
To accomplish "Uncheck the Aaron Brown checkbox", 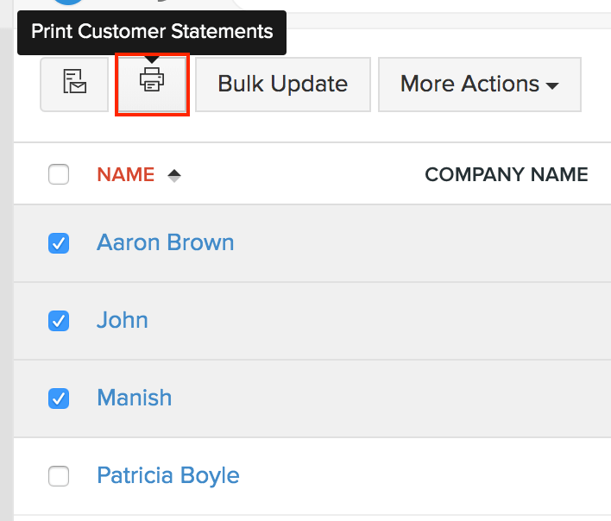I will point(59,243).
